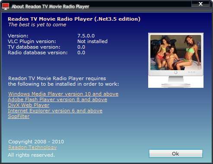Select the version number 7.5.0.0
213x164 pixels.
(86, 36)
